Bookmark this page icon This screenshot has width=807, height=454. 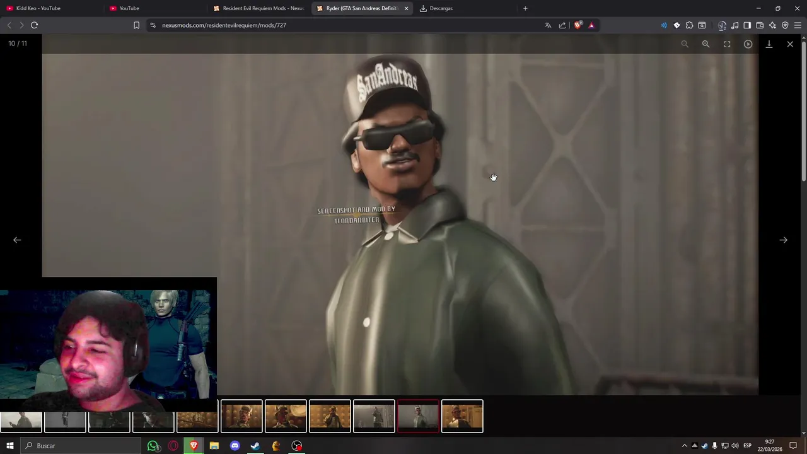click(136, 25)
